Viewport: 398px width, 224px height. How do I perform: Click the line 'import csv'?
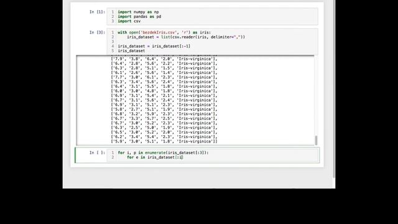pyautogui.click(x=129, y=21)
